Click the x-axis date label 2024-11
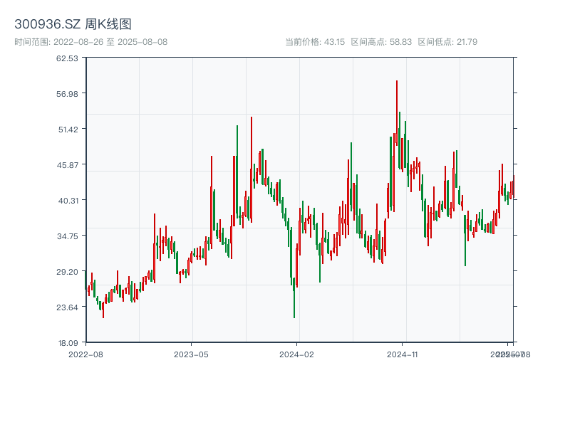The width and height of the screenshot is (570, 427). click(402, 354)
